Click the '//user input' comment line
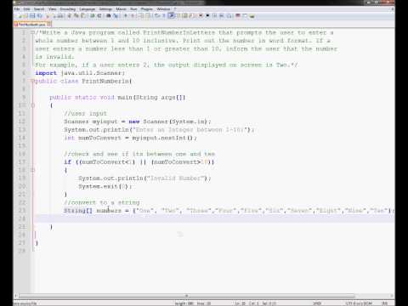The image size is (408, 306). tap(85, 114)
